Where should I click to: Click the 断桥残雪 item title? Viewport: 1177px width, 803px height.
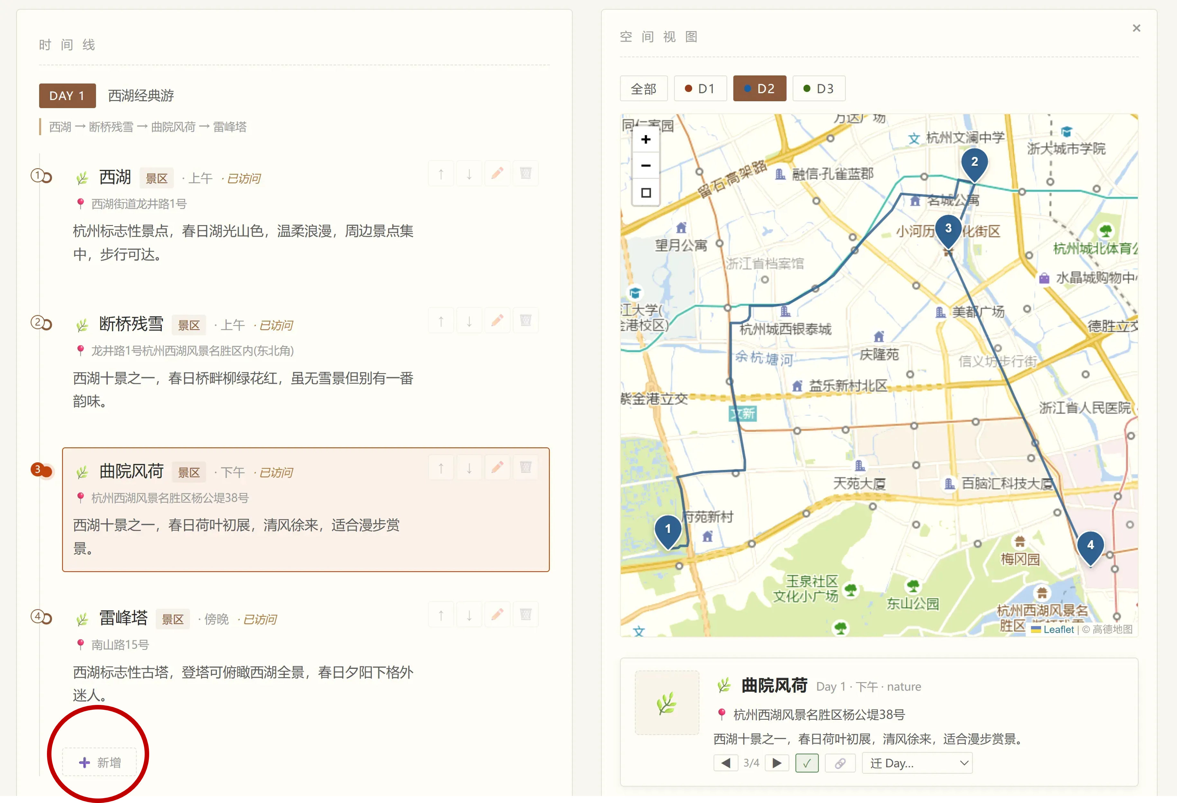pos(131,324)
